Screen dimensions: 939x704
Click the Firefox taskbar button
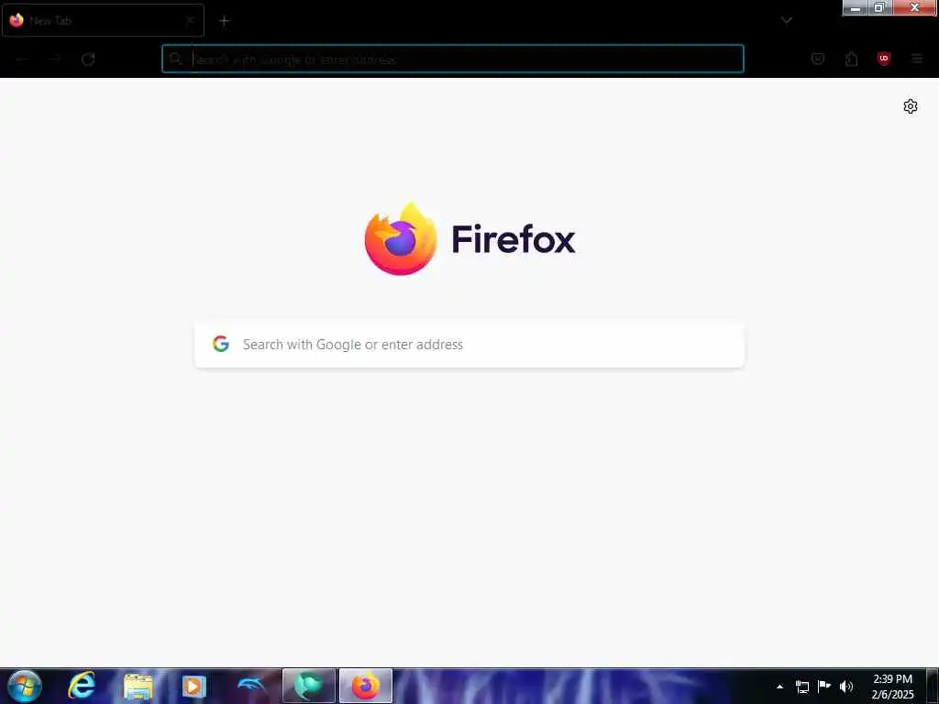(366, 686)
